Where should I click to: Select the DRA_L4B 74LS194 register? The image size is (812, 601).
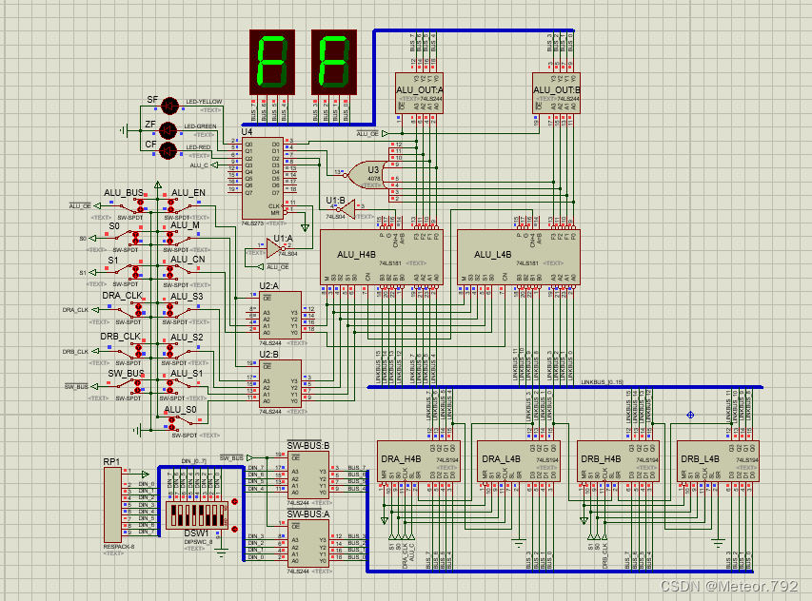[519, 461]
